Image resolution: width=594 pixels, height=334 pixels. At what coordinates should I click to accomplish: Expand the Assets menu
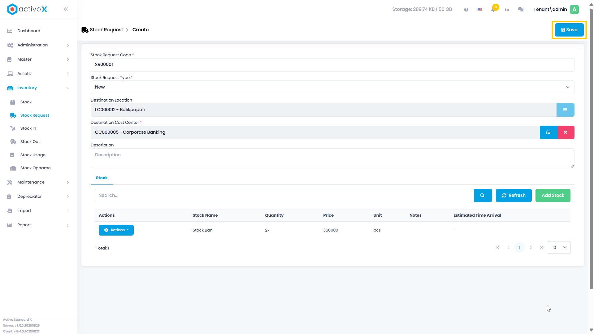click(x=38, y=74)
